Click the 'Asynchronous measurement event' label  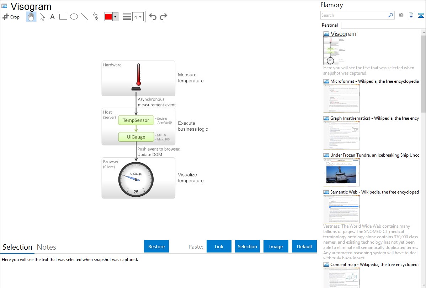(157, 102)
